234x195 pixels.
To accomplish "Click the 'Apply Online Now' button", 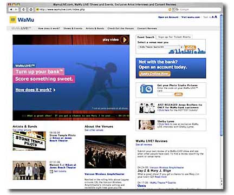I will click(x=154, y=74).
